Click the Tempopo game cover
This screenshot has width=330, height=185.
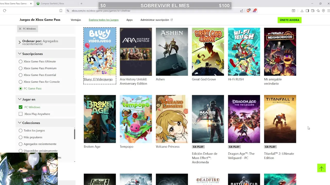click(x=136, y=119)
